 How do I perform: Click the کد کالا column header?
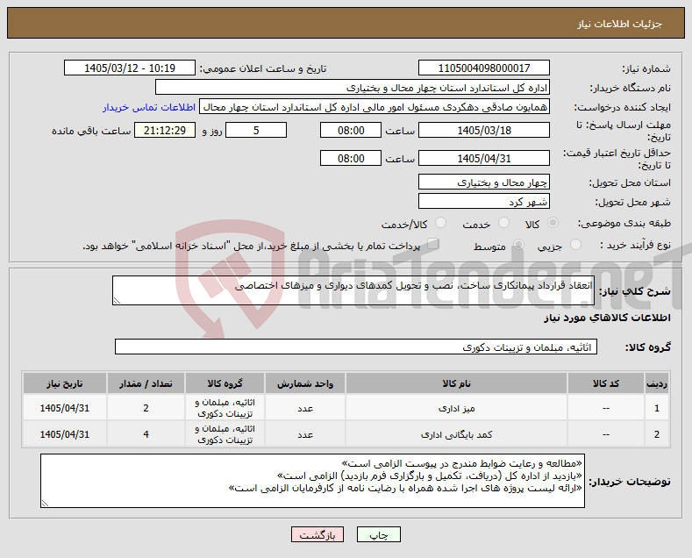click(606, 383)
